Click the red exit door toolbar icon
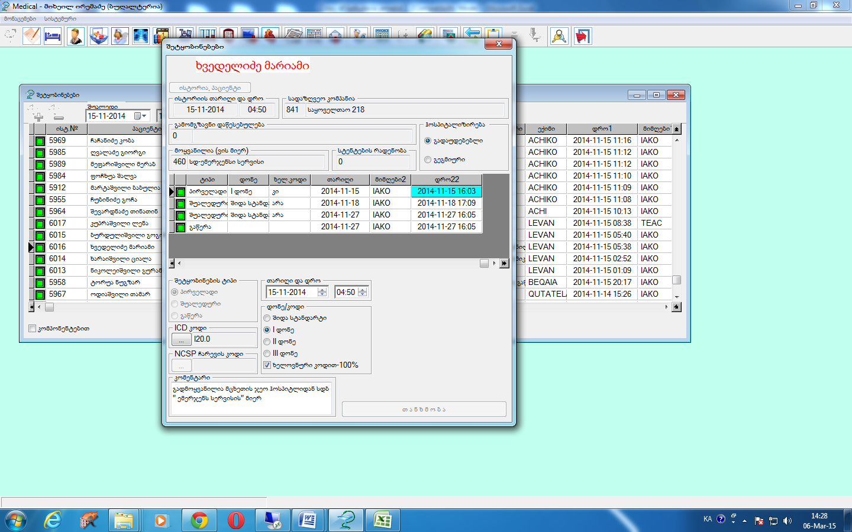Screen dimensions: 852x532 582,37
